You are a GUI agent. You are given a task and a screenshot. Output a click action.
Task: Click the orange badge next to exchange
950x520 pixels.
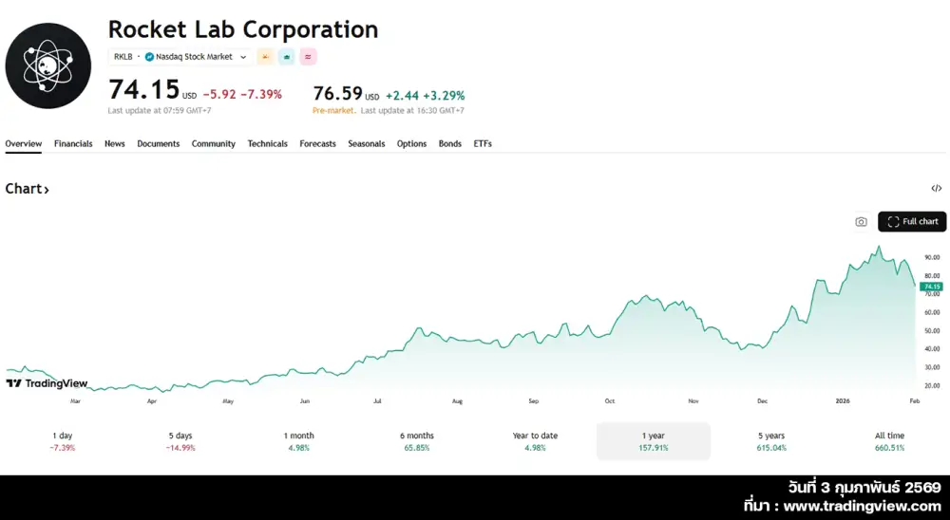click(265, 57)
